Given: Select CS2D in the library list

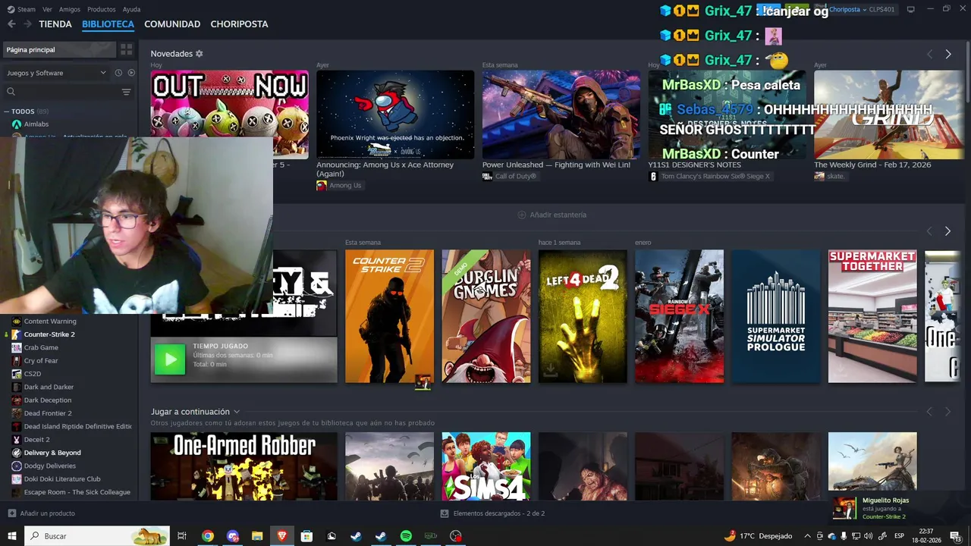Looking at the screenshot, I should [33, 374].
